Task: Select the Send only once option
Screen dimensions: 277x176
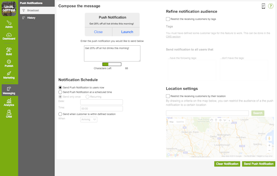Action: 60,97
